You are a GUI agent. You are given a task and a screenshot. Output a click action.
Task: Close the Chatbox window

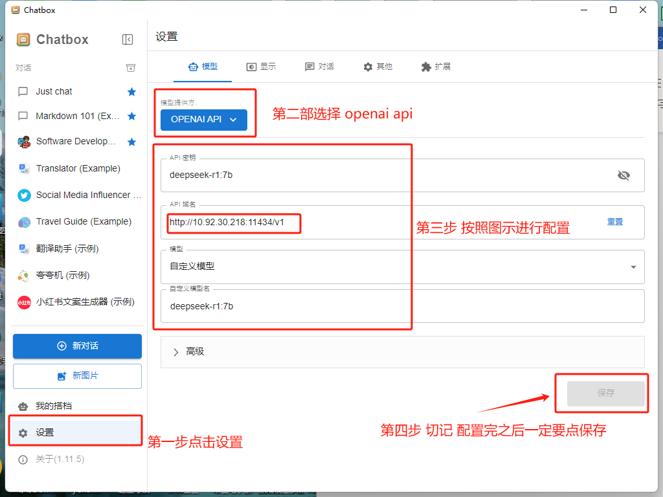tap(643, 10)
